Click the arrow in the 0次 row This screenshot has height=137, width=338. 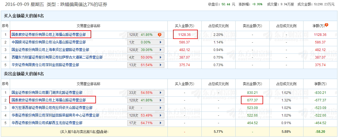tap(160, 108)
